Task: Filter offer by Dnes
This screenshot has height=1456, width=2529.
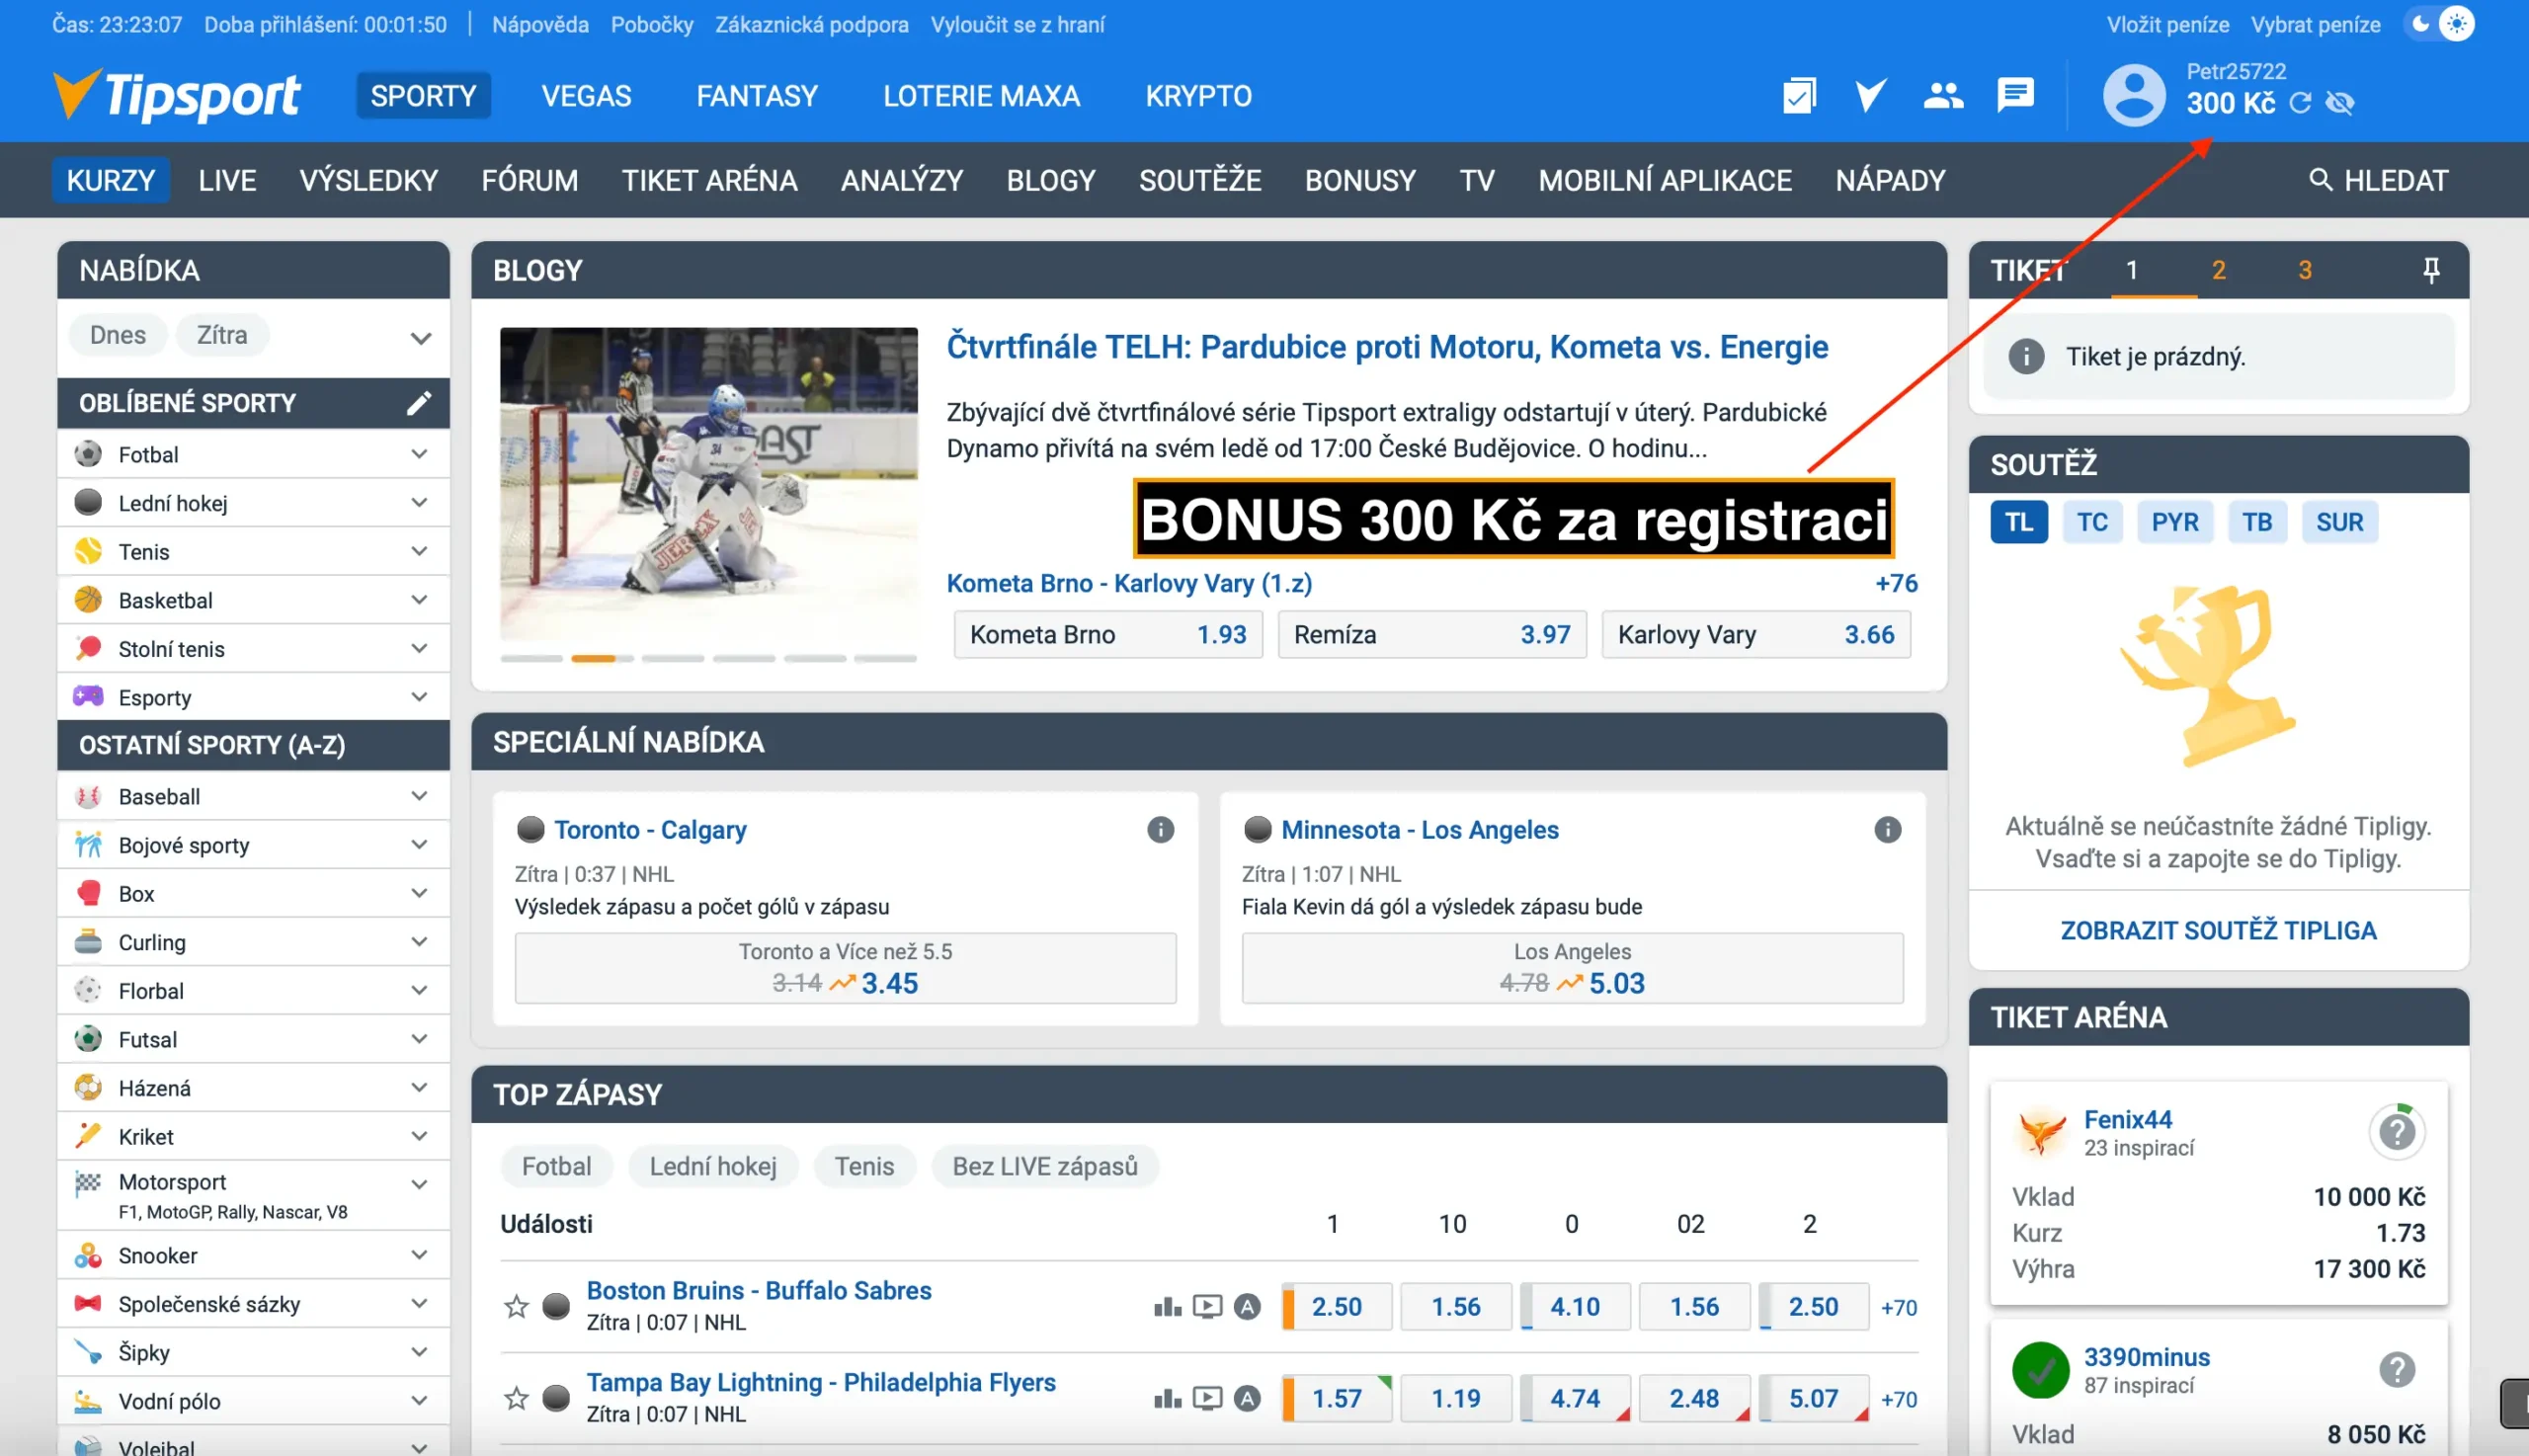Action: 118,335
